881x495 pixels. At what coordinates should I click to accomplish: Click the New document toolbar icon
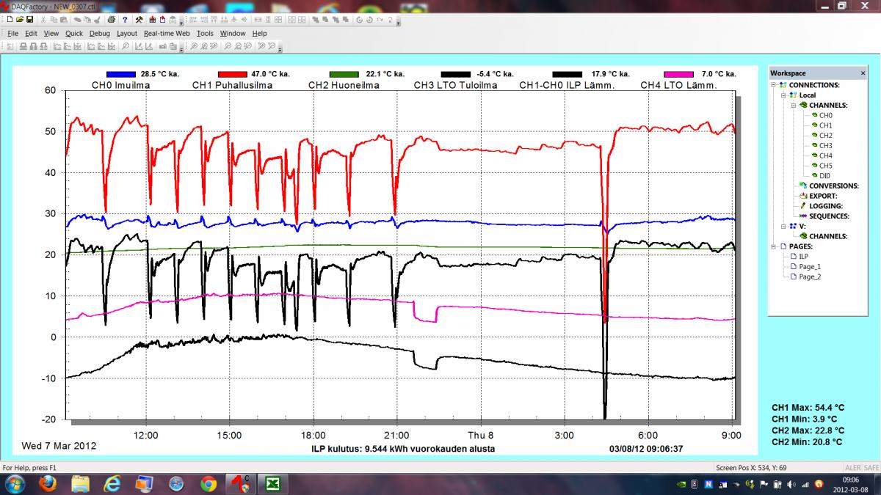(10, 20)
